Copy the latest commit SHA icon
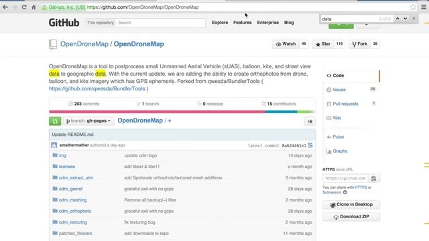The width and height of the screenshot is (429, 241). pyautogui.click(x=310, y=145)
